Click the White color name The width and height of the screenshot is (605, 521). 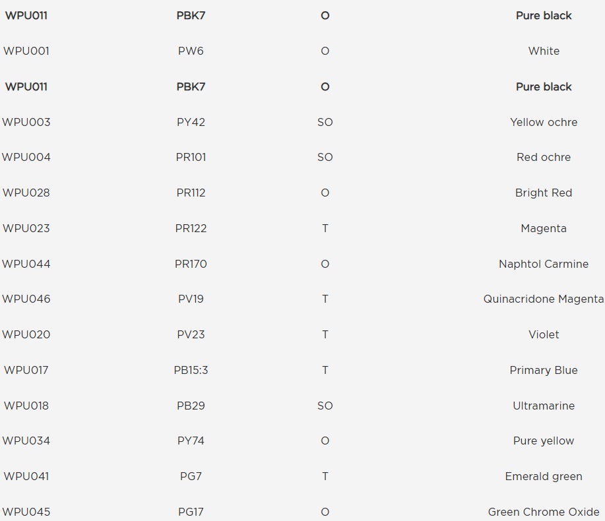point(544,51)
